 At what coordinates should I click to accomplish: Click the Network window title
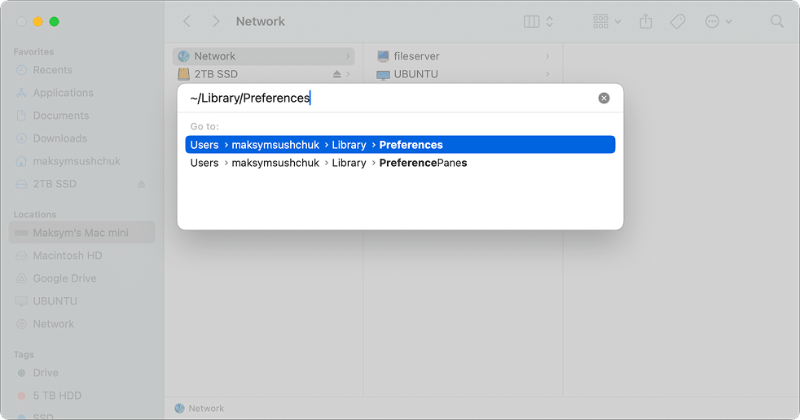[260, 21]
